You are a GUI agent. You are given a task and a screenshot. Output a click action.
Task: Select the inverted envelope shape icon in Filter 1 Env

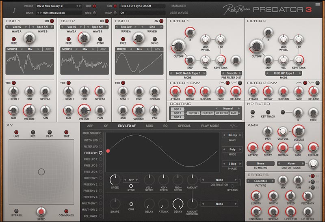click(x=234, y=83)
